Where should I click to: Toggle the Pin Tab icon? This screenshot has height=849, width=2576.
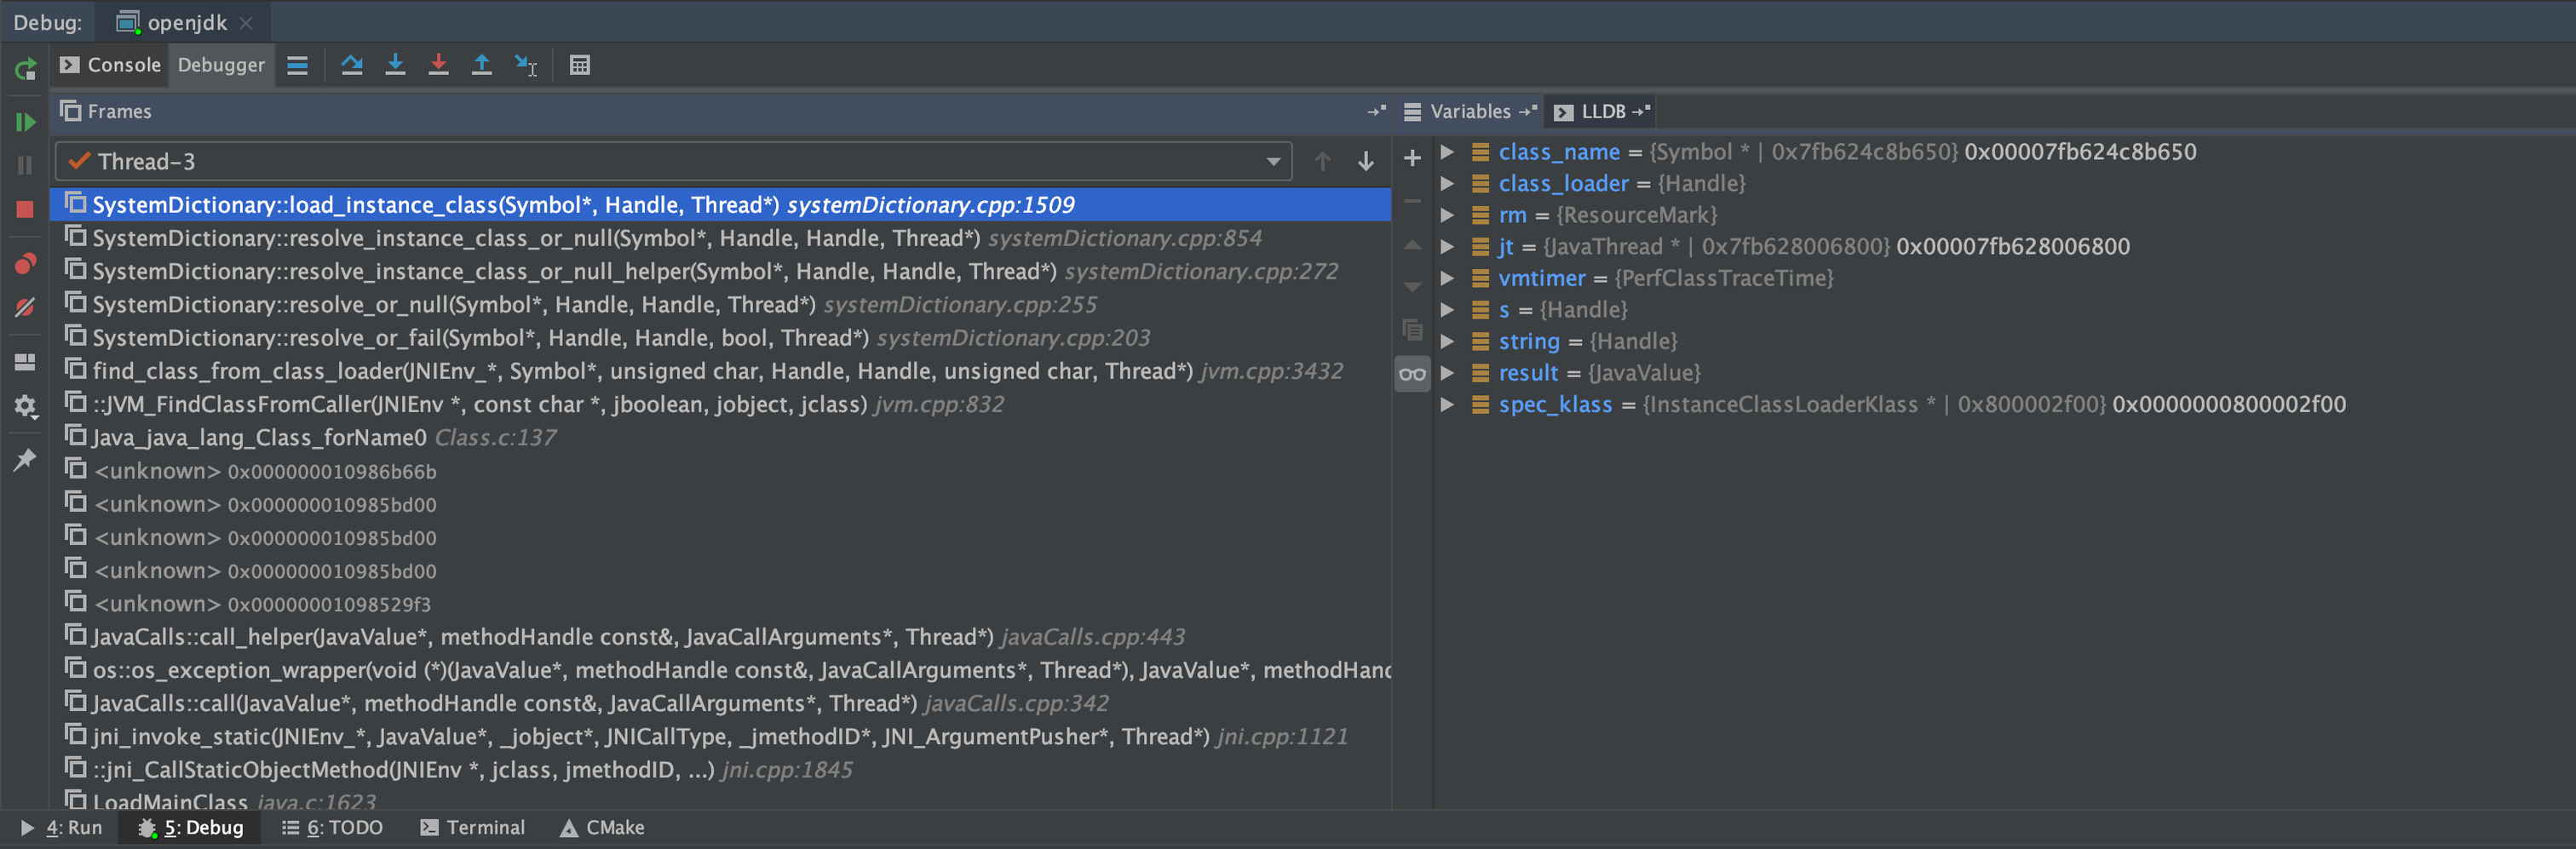pos(25,459)
